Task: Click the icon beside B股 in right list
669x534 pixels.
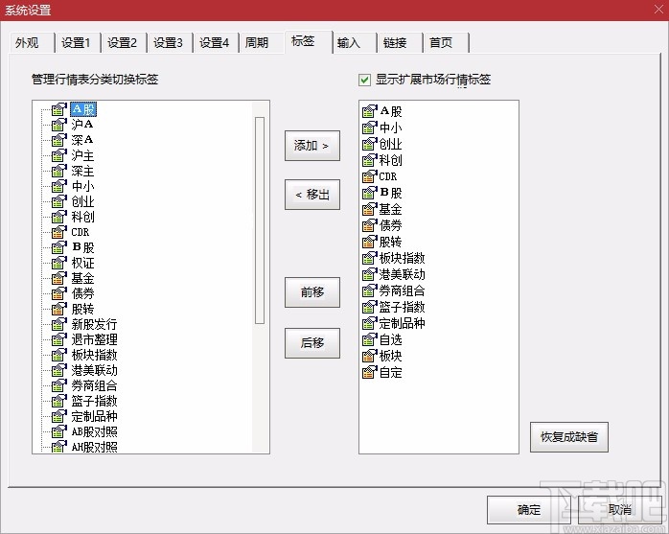Action: (x=370, y=193)
